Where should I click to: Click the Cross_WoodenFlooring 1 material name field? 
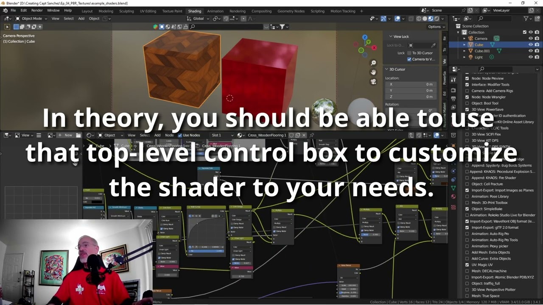267,135
